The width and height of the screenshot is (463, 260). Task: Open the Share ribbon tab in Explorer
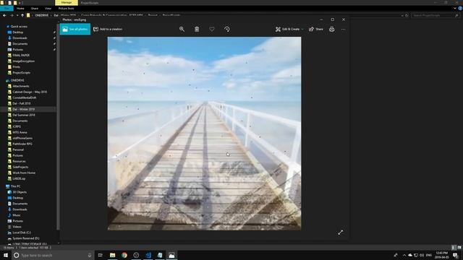35,9
